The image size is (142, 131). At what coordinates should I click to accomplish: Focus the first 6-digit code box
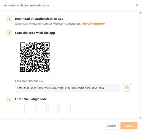(x=20, y=108)
